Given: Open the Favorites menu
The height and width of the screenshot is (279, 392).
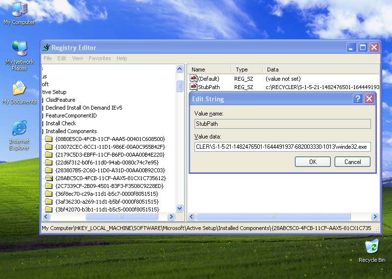Looking at the screenshot, I should [x=100, y=58].
